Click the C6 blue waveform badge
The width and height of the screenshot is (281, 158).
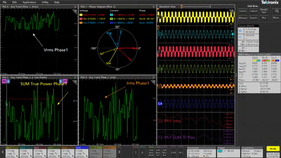160,104
